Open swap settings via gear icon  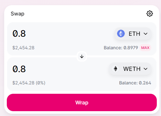(150, 14)
